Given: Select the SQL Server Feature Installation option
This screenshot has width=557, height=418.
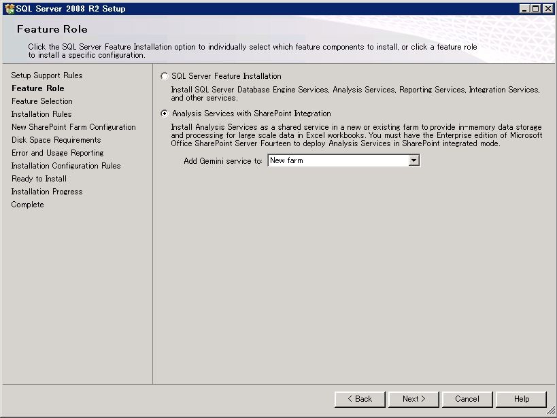Looking at the screenshot, I should click(164, 76).
